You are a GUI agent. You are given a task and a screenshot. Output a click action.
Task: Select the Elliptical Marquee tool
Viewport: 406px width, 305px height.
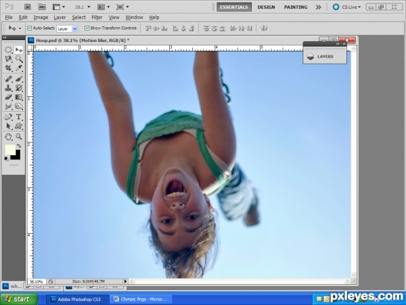[8, 49]
